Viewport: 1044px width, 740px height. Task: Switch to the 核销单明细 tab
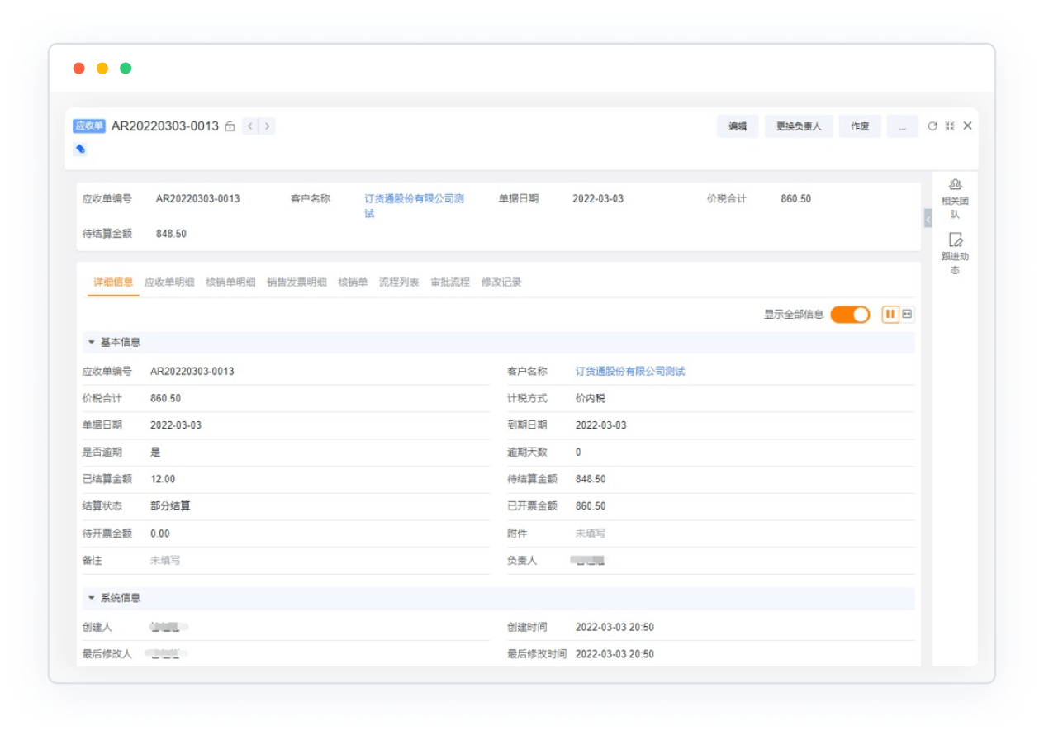click(x=230, y=282)
